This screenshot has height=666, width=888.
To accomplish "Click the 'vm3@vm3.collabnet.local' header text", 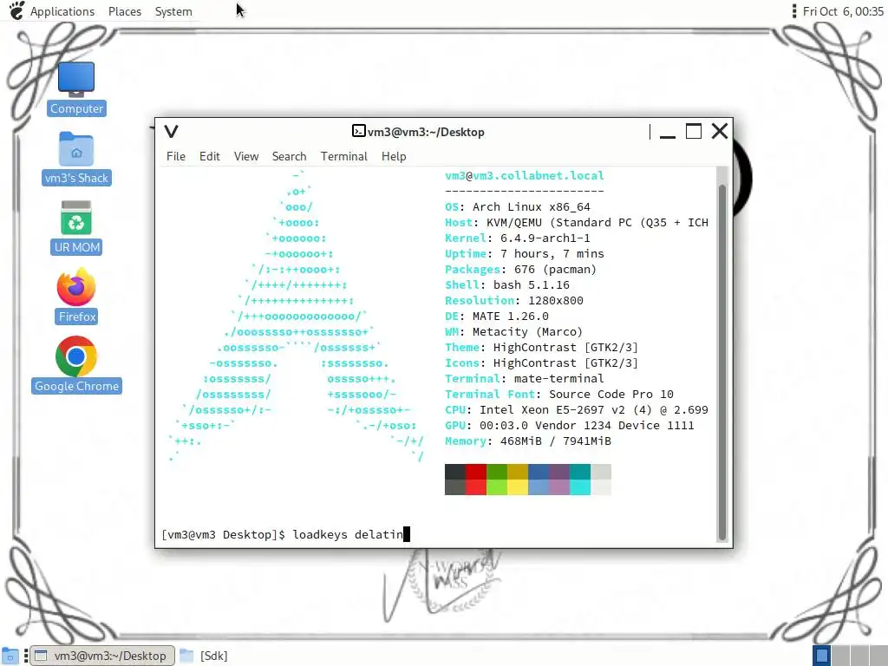I will point(525,175).
